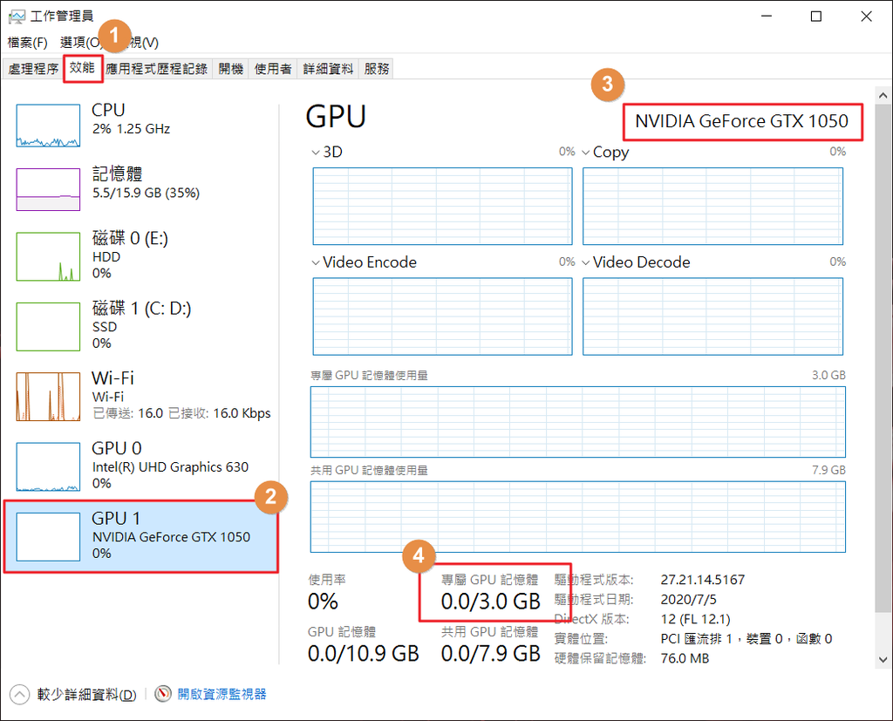Open the Video Encode graph dropdown
This screenshot has height=721, width=893.
pyautogui.click(x=316, y=262)
